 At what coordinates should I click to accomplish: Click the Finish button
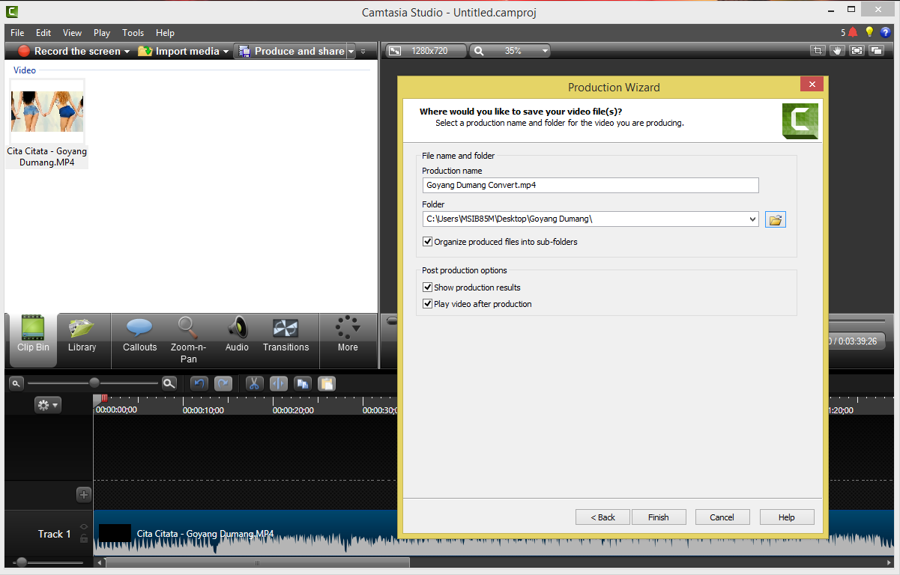pos(659,517)
